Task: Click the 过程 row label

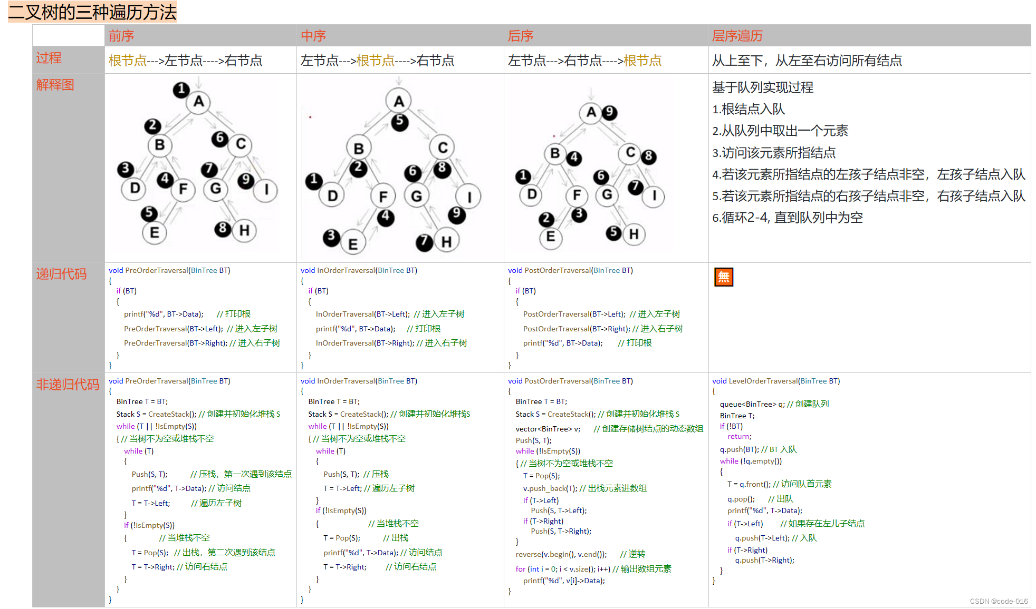Action: pos(49,58)
